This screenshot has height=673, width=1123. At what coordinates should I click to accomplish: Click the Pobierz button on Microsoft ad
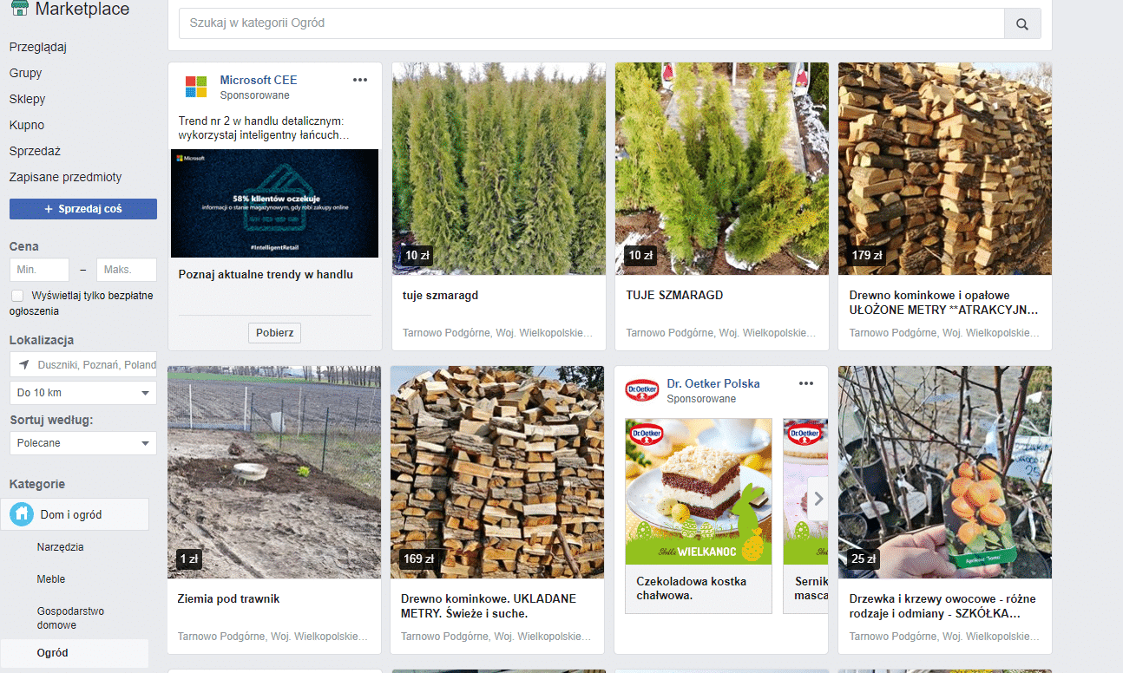coord(275,333)
